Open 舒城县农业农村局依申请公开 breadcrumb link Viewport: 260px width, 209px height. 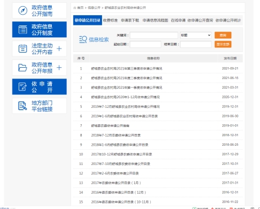click(x=125, y=8)
